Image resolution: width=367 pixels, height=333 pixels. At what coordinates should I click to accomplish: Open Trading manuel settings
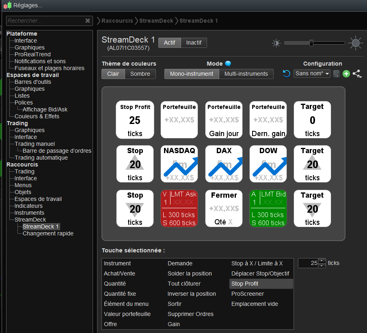click(35, 144)
